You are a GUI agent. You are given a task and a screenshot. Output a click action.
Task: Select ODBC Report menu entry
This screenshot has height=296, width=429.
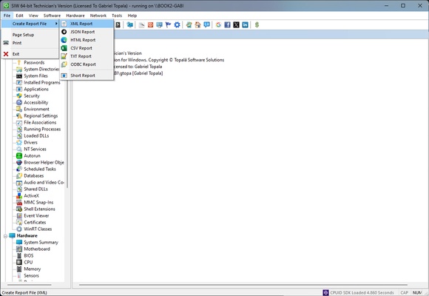[x=87, y=64]
